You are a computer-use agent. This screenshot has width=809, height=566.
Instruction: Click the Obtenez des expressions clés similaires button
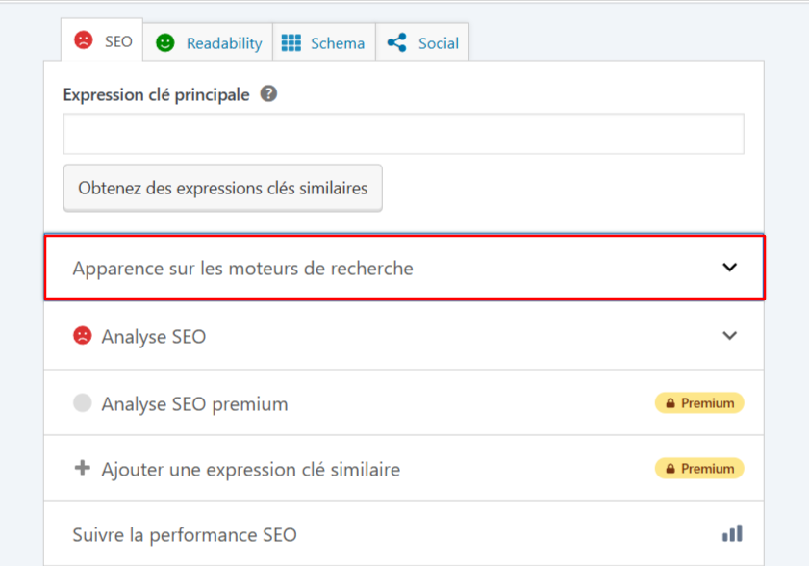(x=222, y=188)
